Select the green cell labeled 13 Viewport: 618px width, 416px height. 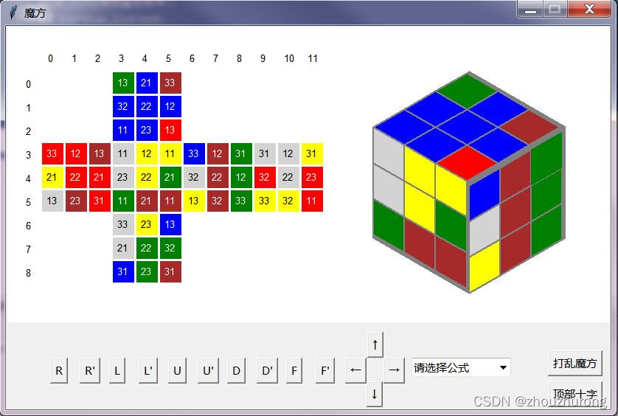pos(123,83)
